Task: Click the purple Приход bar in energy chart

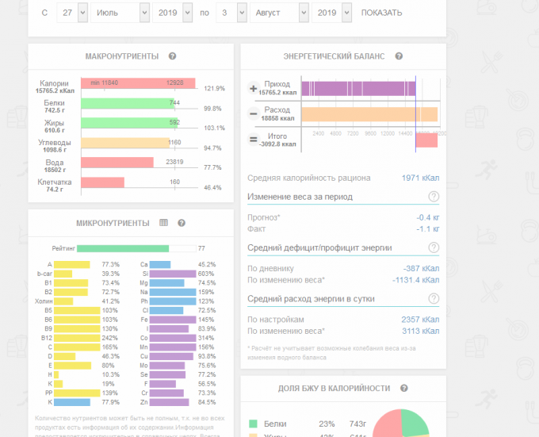Action: click(x=357, y=89)
